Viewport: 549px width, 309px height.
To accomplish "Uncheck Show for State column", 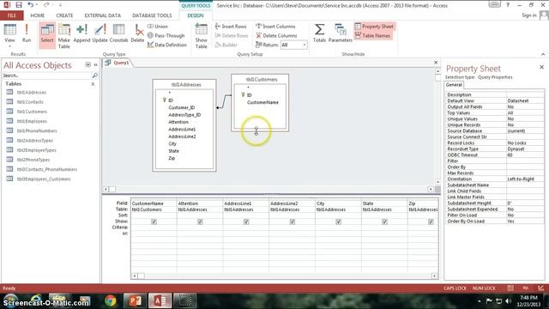I will [x=385, y=221].
